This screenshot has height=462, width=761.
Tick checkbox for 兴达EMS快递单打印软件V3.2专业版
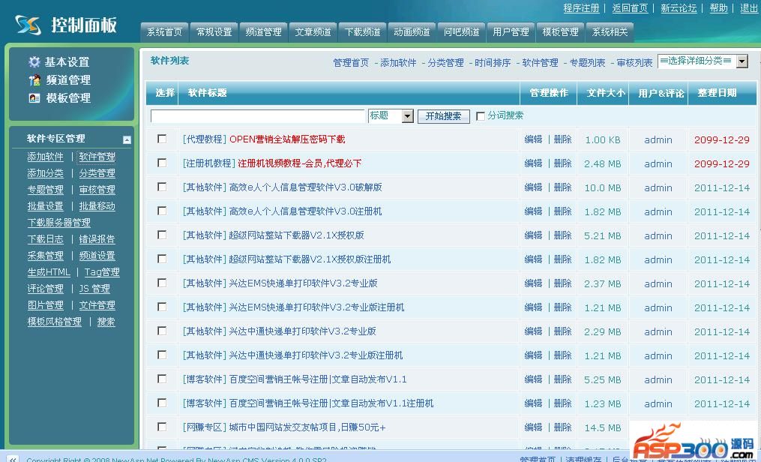pos(162,283)
